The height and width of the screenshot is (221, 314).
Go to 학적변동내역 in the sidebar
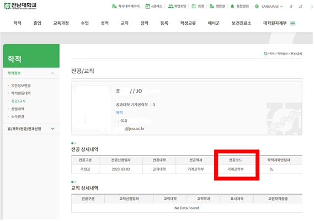(x=21, y=93)
